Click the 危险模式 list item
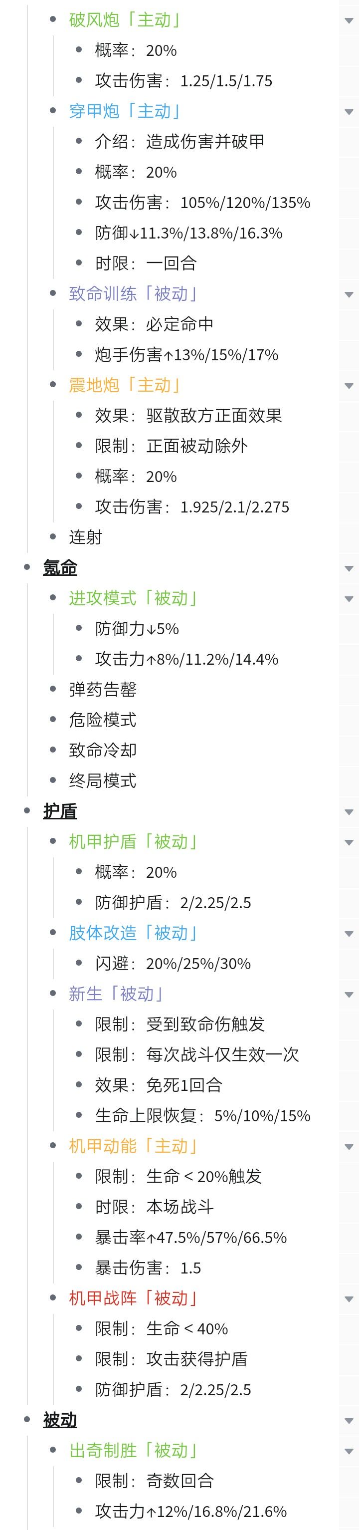Screen dimensions: 359x1530 (x=103, y=720)
